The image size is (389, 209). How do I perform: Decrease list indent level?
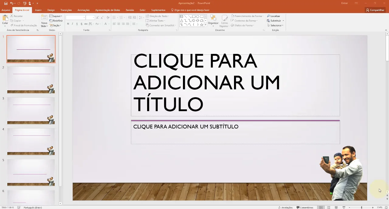[x=130, y=18]
